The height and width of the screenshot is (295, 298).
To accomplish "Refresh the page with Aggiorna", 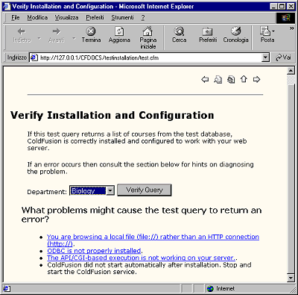I will coord(119,35).
